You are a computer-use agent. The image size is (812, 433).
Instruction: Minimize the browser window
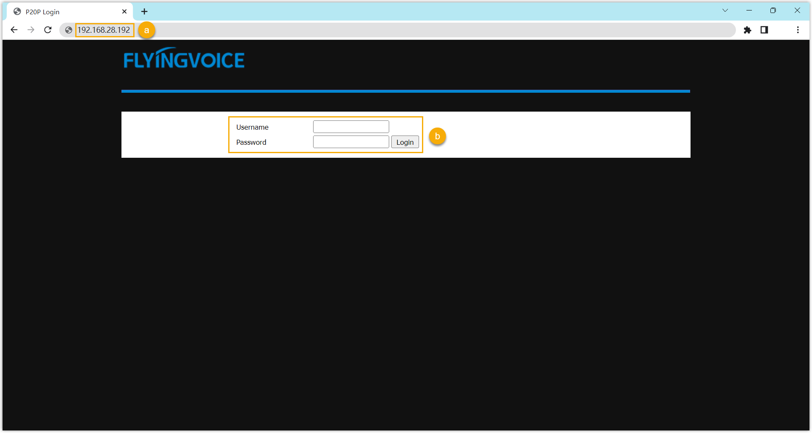(749, 10)
